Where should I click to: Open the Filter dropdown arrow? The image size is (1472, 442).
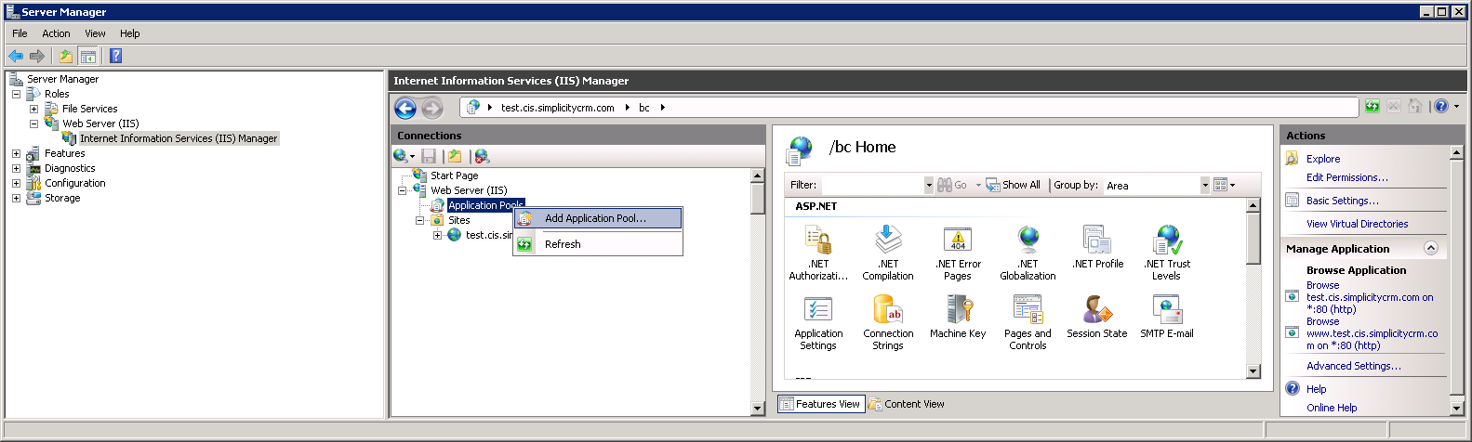click(929, 185)
